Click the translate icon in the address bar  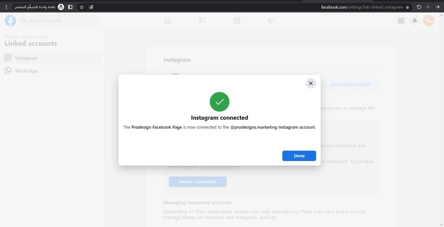91,7
